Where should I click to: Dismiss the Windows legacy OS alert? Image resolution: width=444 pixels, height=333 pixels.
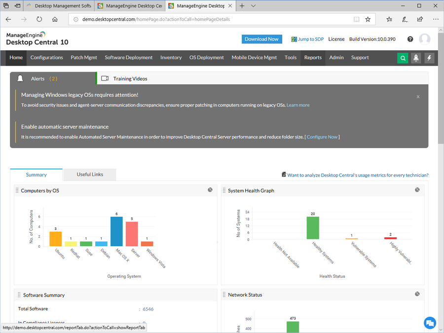[418, 97]
